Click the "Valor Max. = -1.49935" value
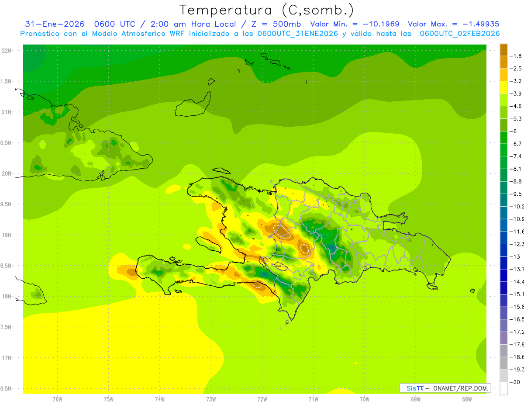Image resolution: width=524 pixels, height=405 pixels. (x=453, y=24)
